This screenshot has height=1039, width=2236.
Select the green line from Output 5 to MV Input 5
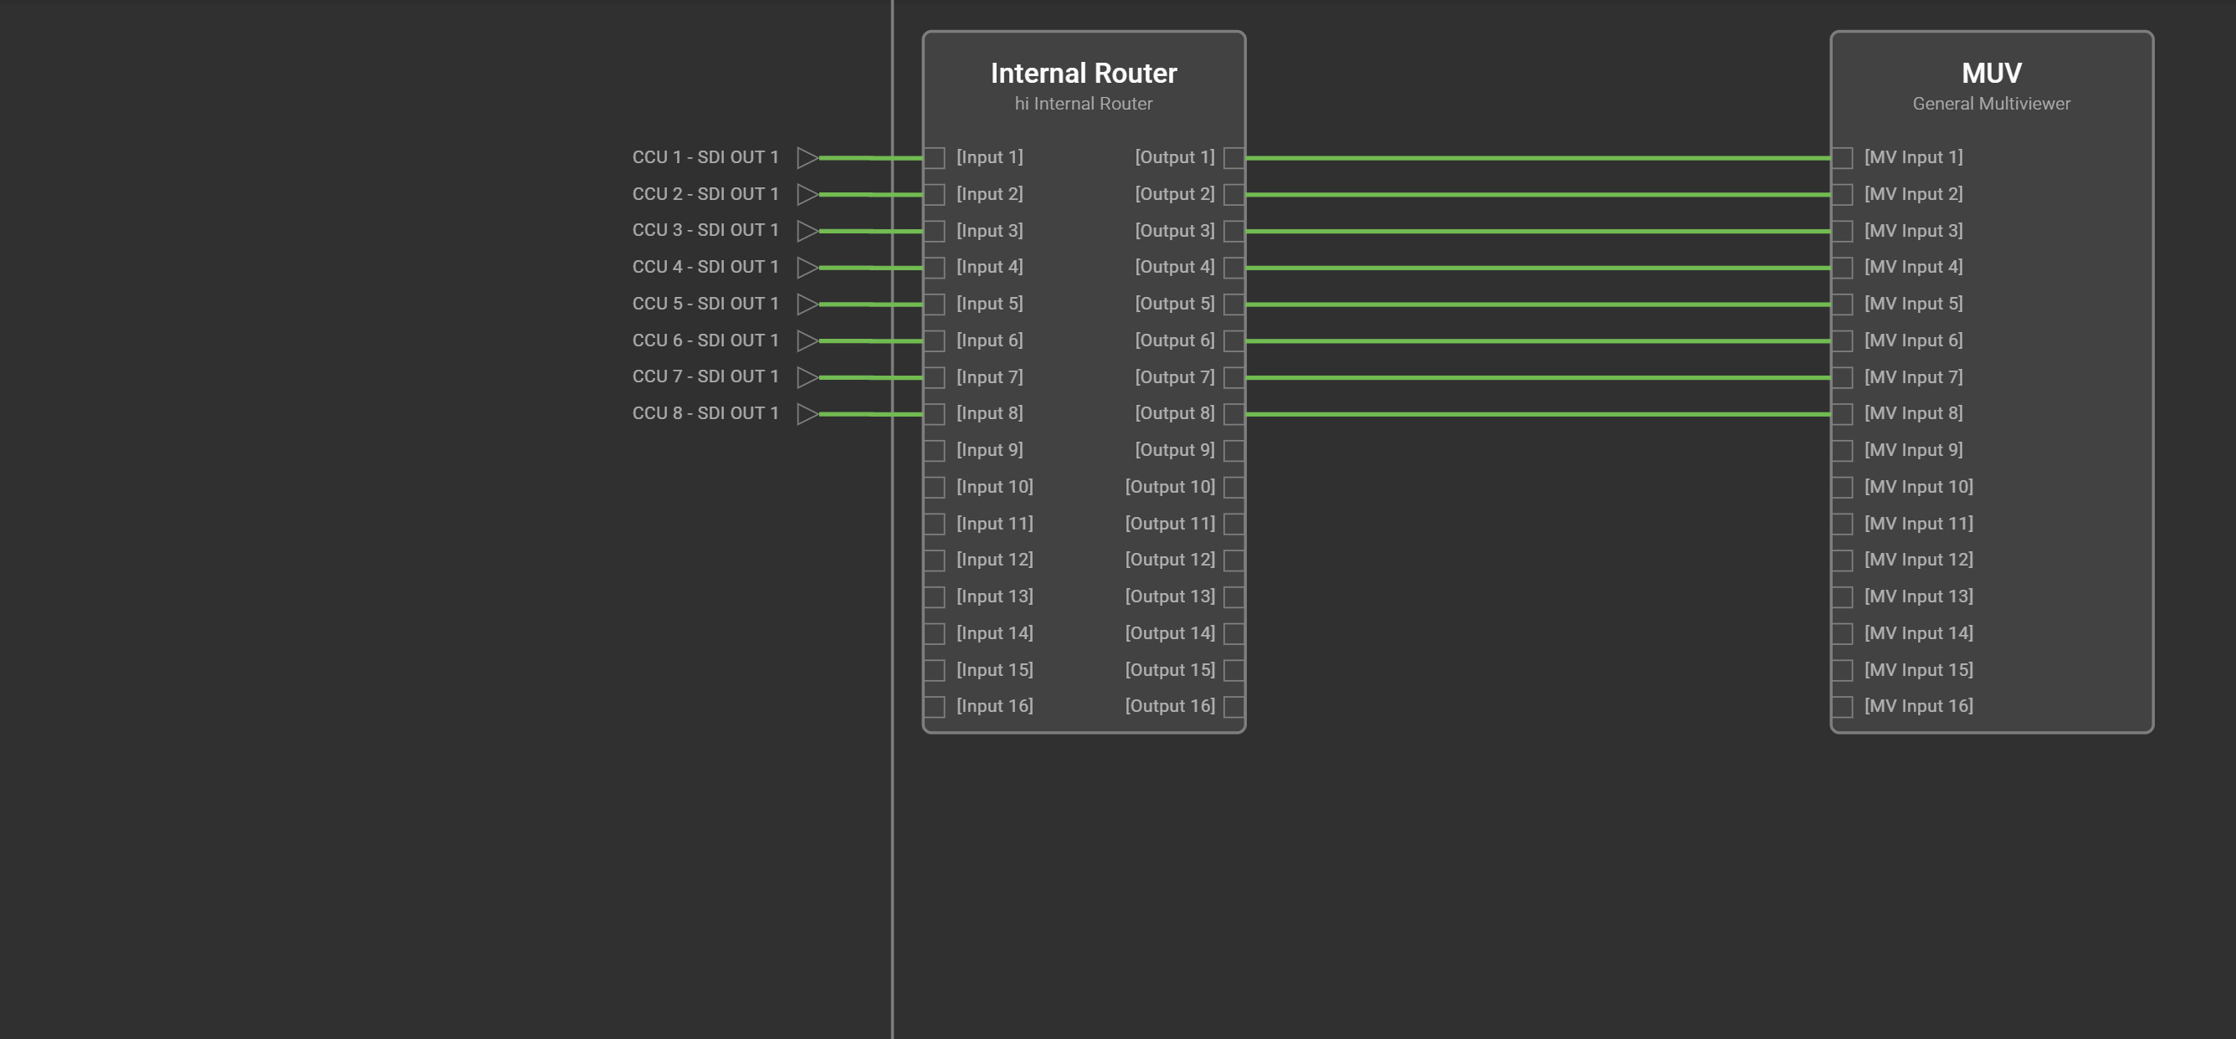click(1538, 305)
